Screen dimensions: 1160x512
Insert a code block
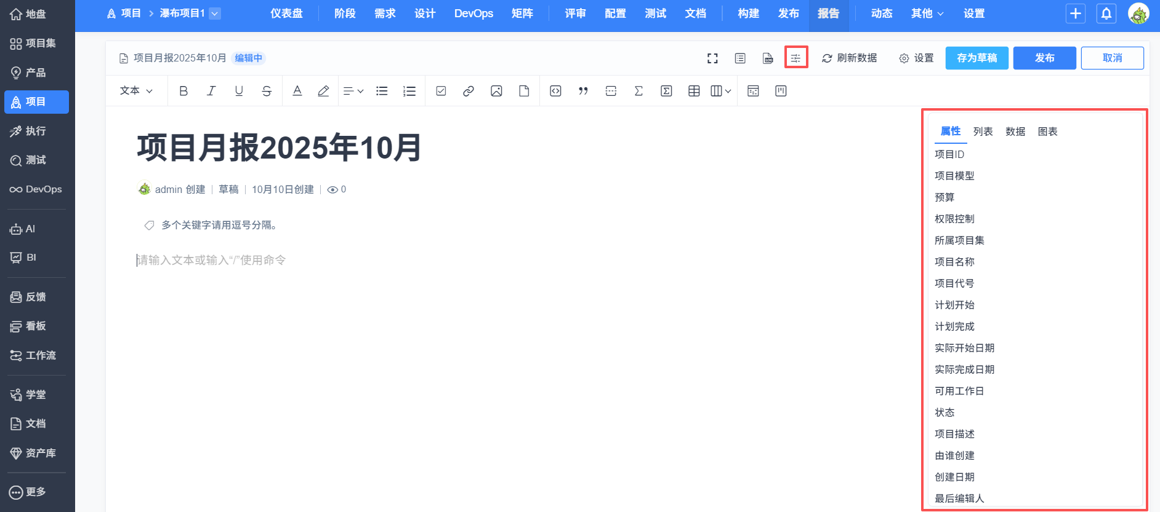[x=555, y=91]
